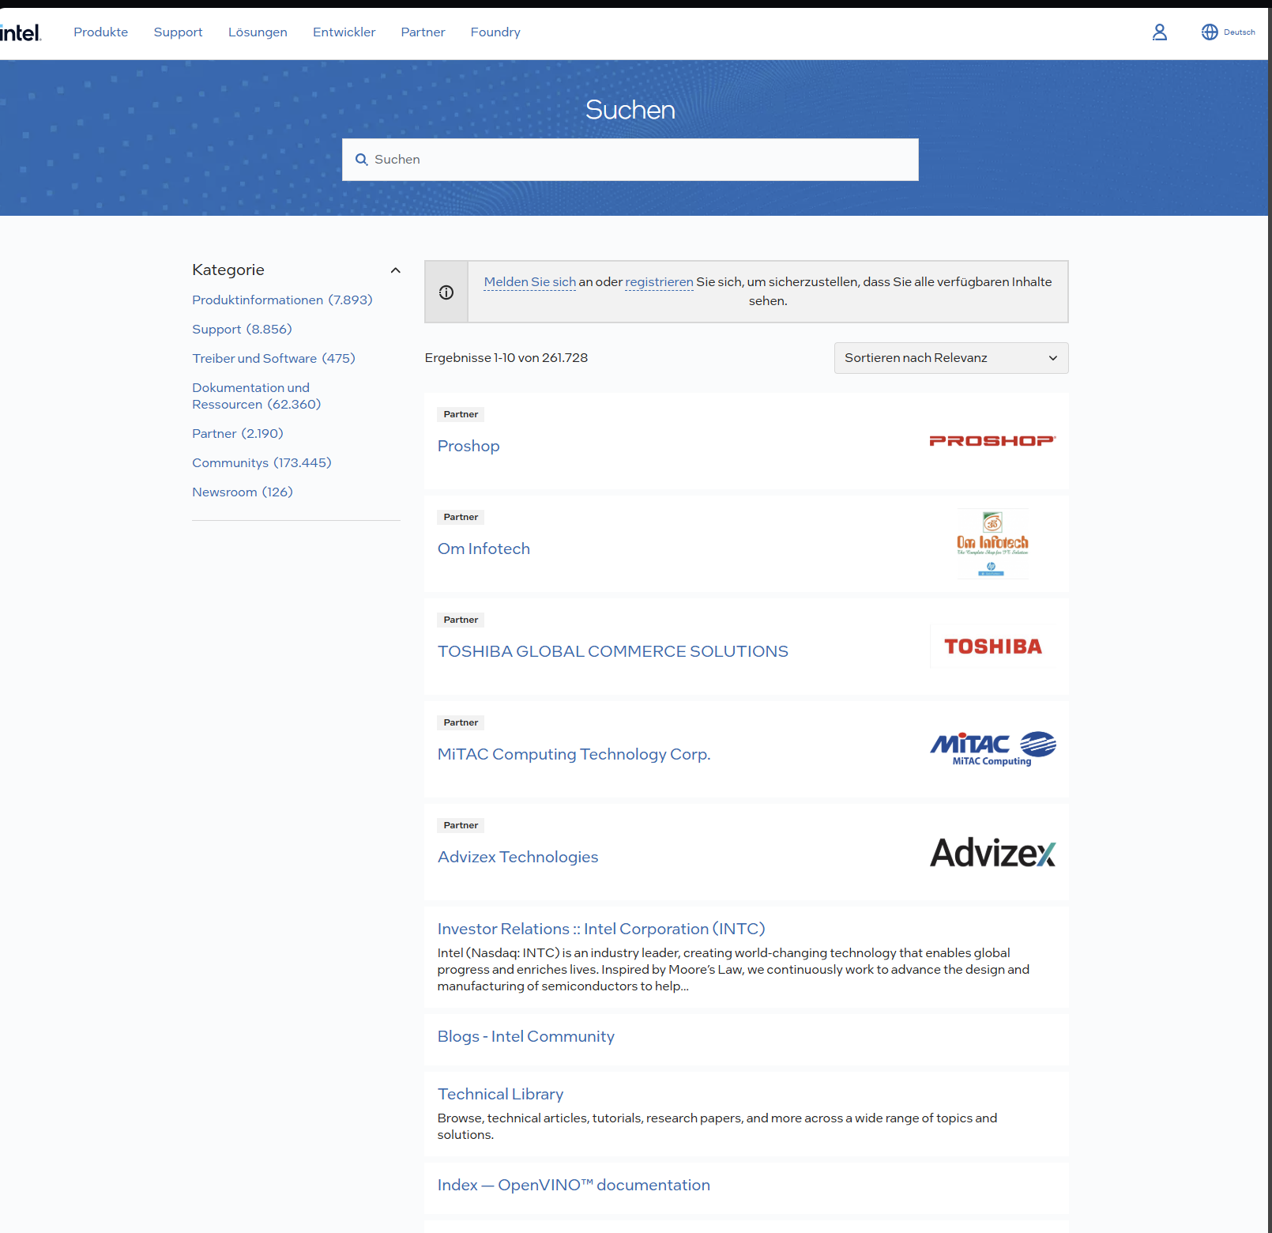1272x1233 pixels.
Task: Filter by Produktinformationen (7.893)
Action: [282, 300]
